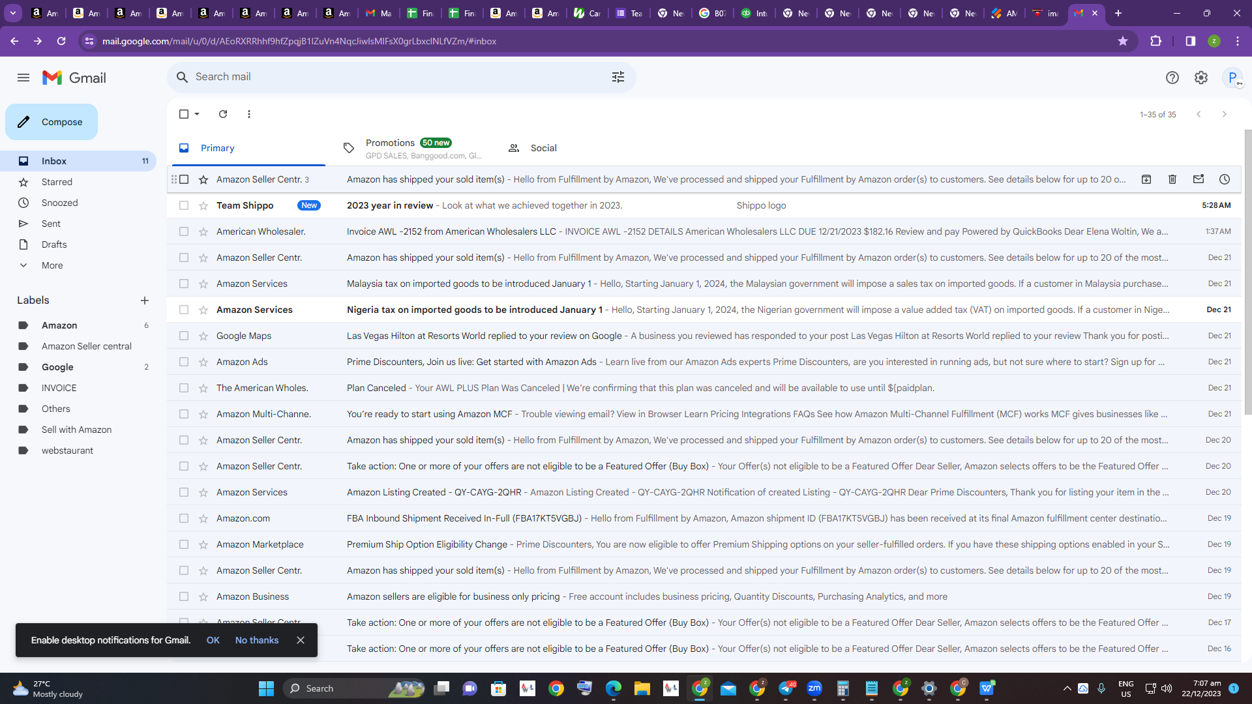Open the 2023 year in review email
The width and height of the screenshot is (1252, 704).
point(704,205)
